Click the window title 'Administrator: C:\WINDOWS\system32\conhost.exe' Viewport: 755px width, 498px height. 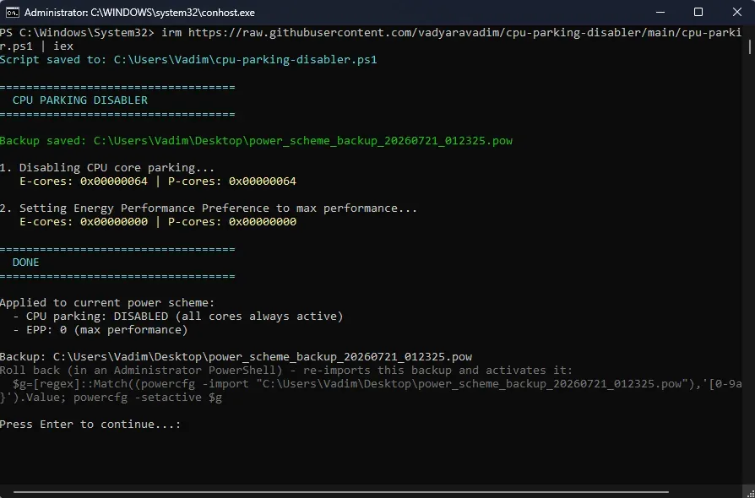(x=139, y=13)
